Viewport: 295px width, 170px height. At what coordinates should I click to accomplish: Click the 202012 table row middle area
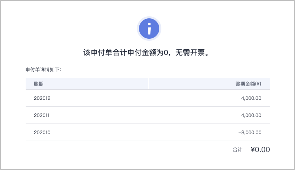tap(148, 98)
